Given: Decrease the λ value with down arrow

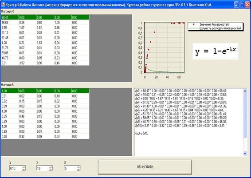Looking at the screenshot, I should (24, 170).
